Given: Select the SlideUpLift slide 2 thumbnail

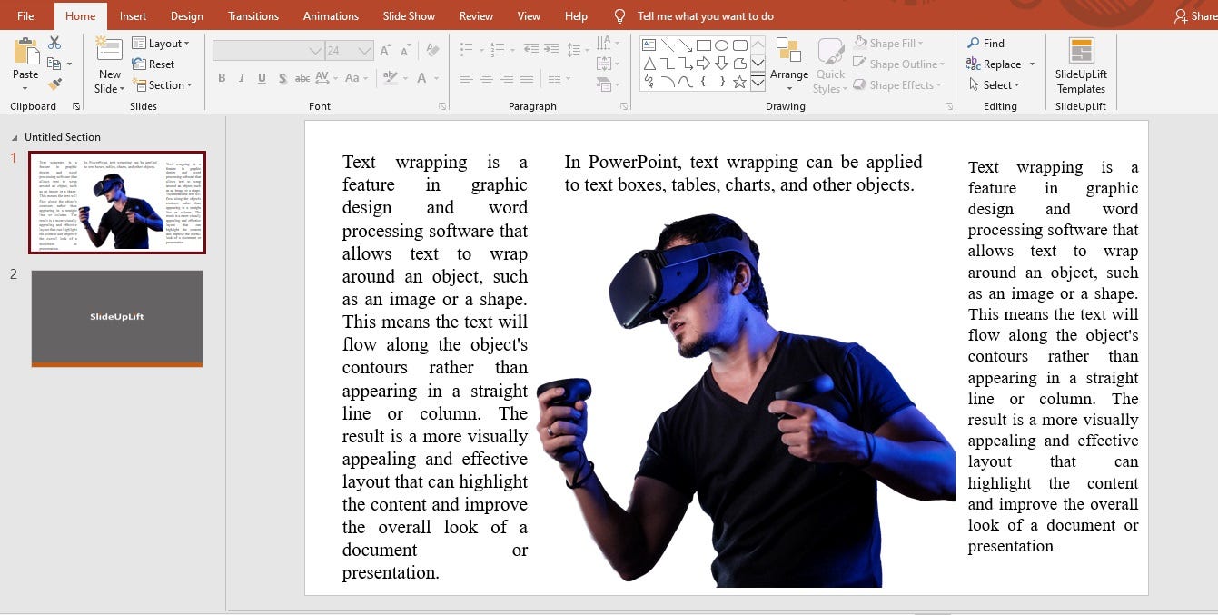Looking at the screenshot, I should pos(117,318).
